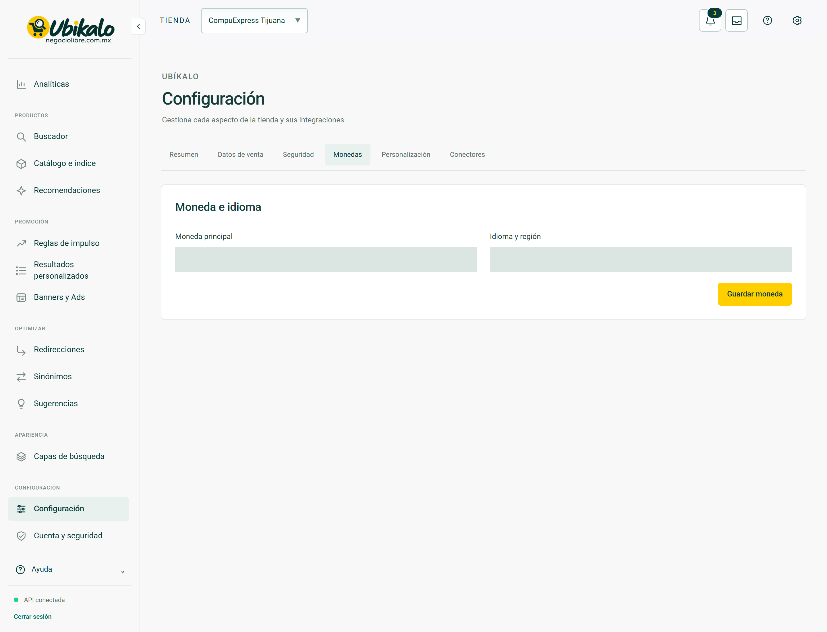Click the Configuración sliders icon in sidebar
The image size is (827, 632).
(x=21, y=509)
